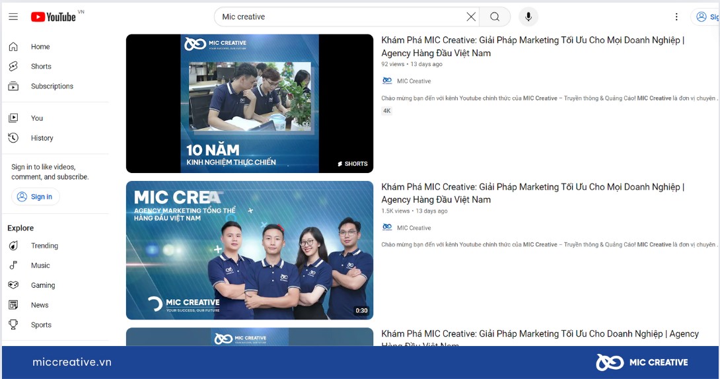The width and height of the screenshot is (720, 379).
Task: Click the Explore section heading
Action: (20, 228)
